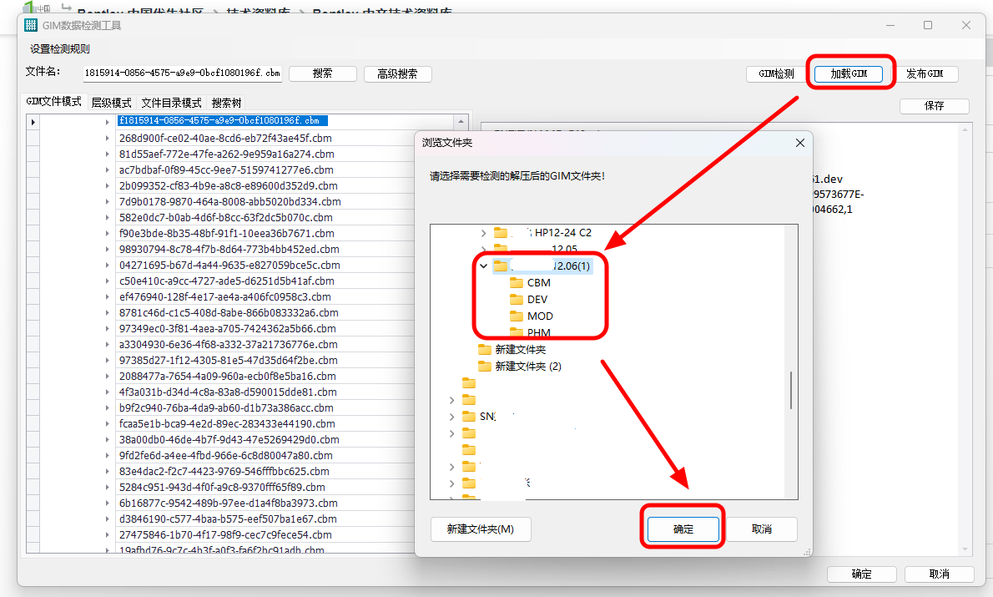Select fcaa5e1b-bca9-4e2d-89ec-283433e44190.cbm
Image resolution: width=993 pixels, height=597 pixels.
point(227,423)
